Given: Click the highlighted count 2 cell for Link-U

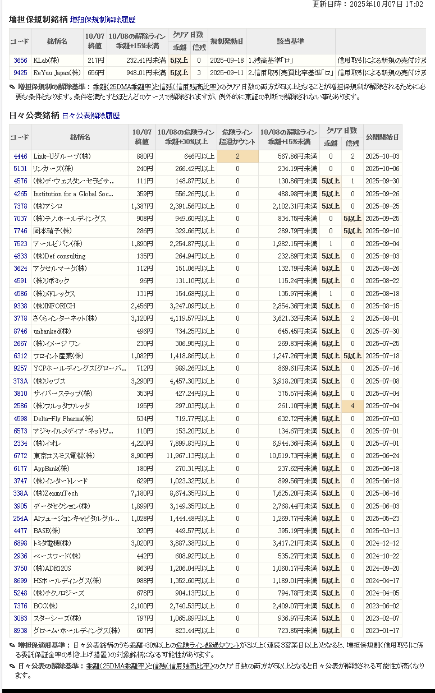Looking at the screenshot, I should (237, 156).
